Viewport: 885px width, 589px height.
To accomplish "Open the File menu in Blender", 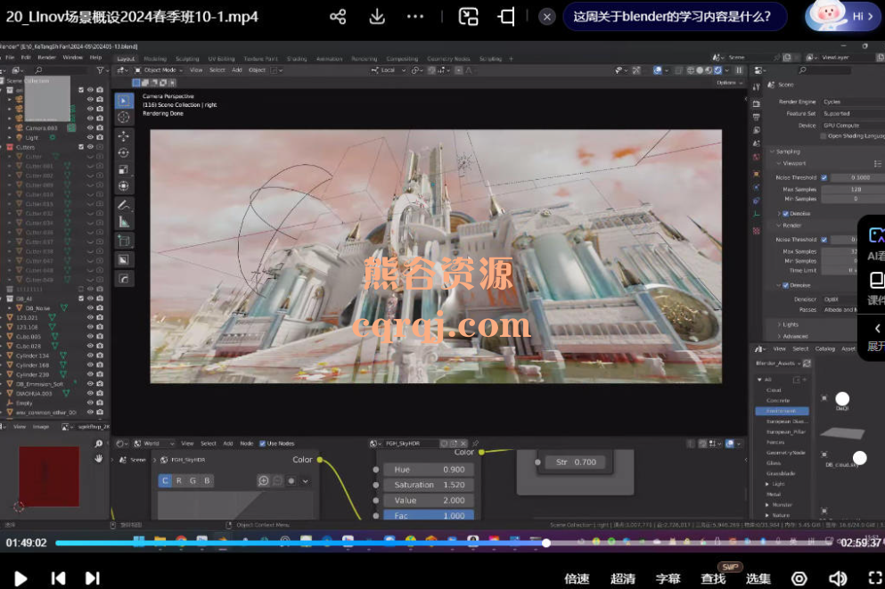I will tap(10, 58).
